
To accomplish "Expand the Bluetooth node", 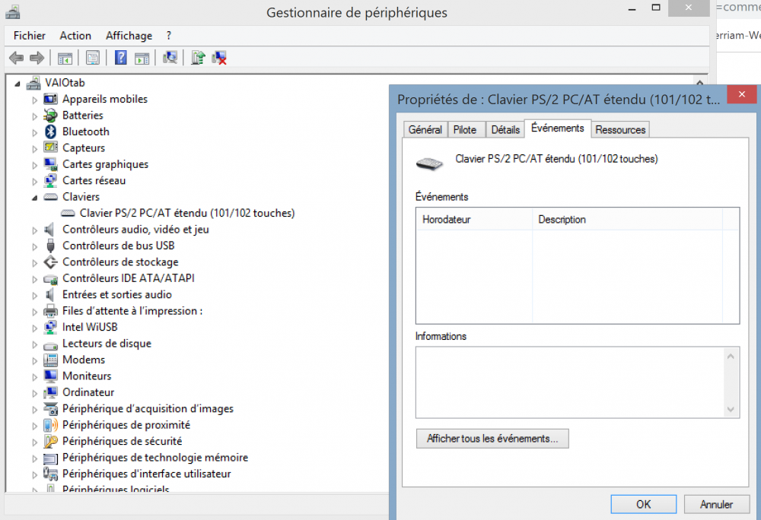I will click(x=34, y=133).
